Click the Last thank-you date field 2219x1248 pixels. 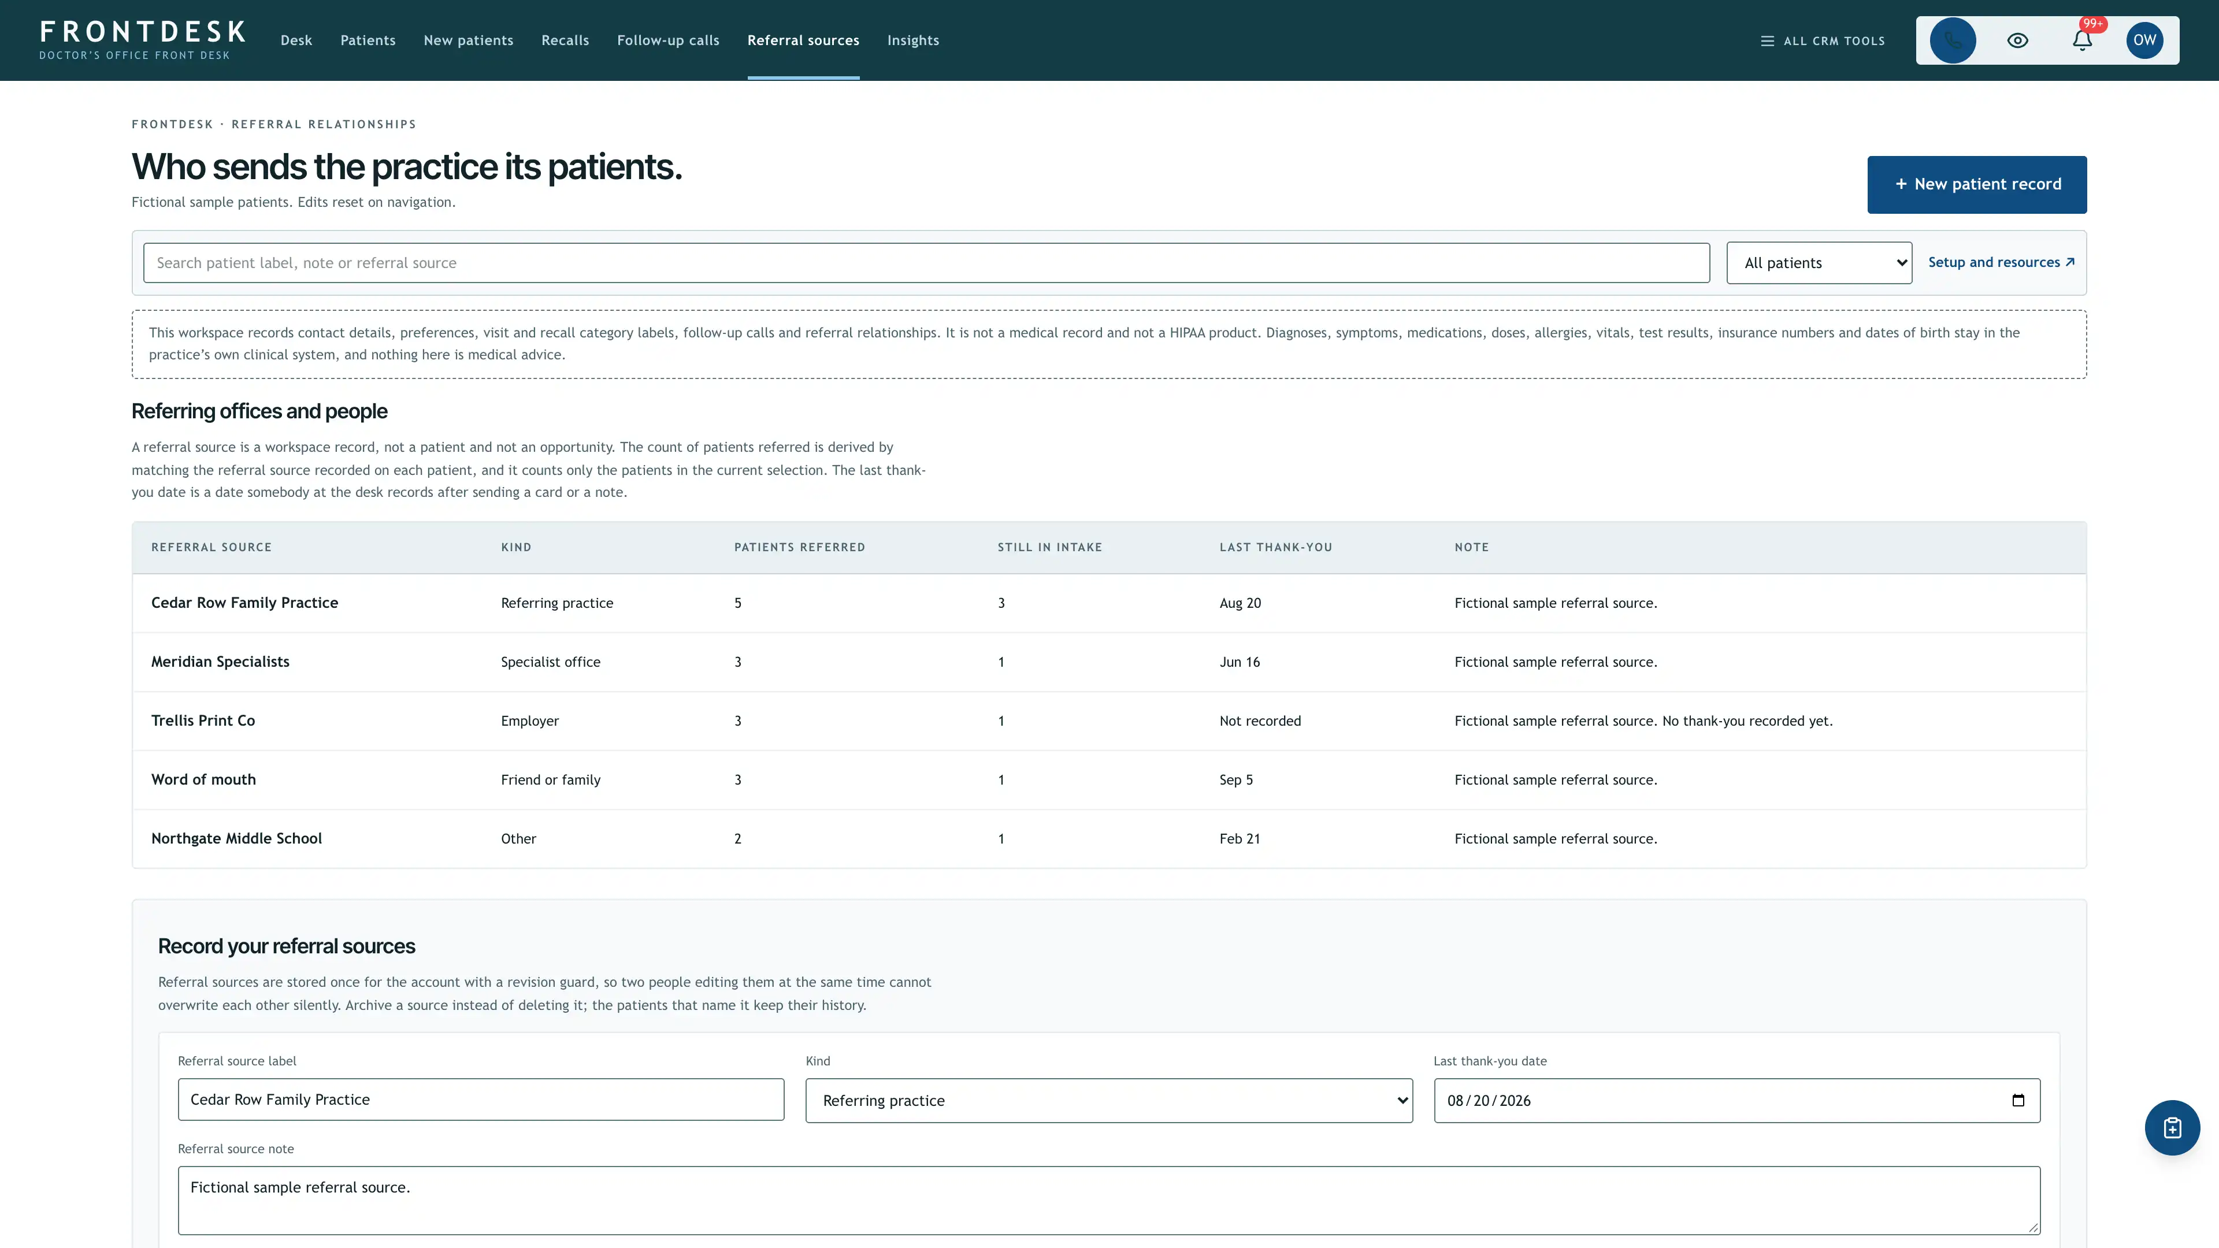1736,1101
